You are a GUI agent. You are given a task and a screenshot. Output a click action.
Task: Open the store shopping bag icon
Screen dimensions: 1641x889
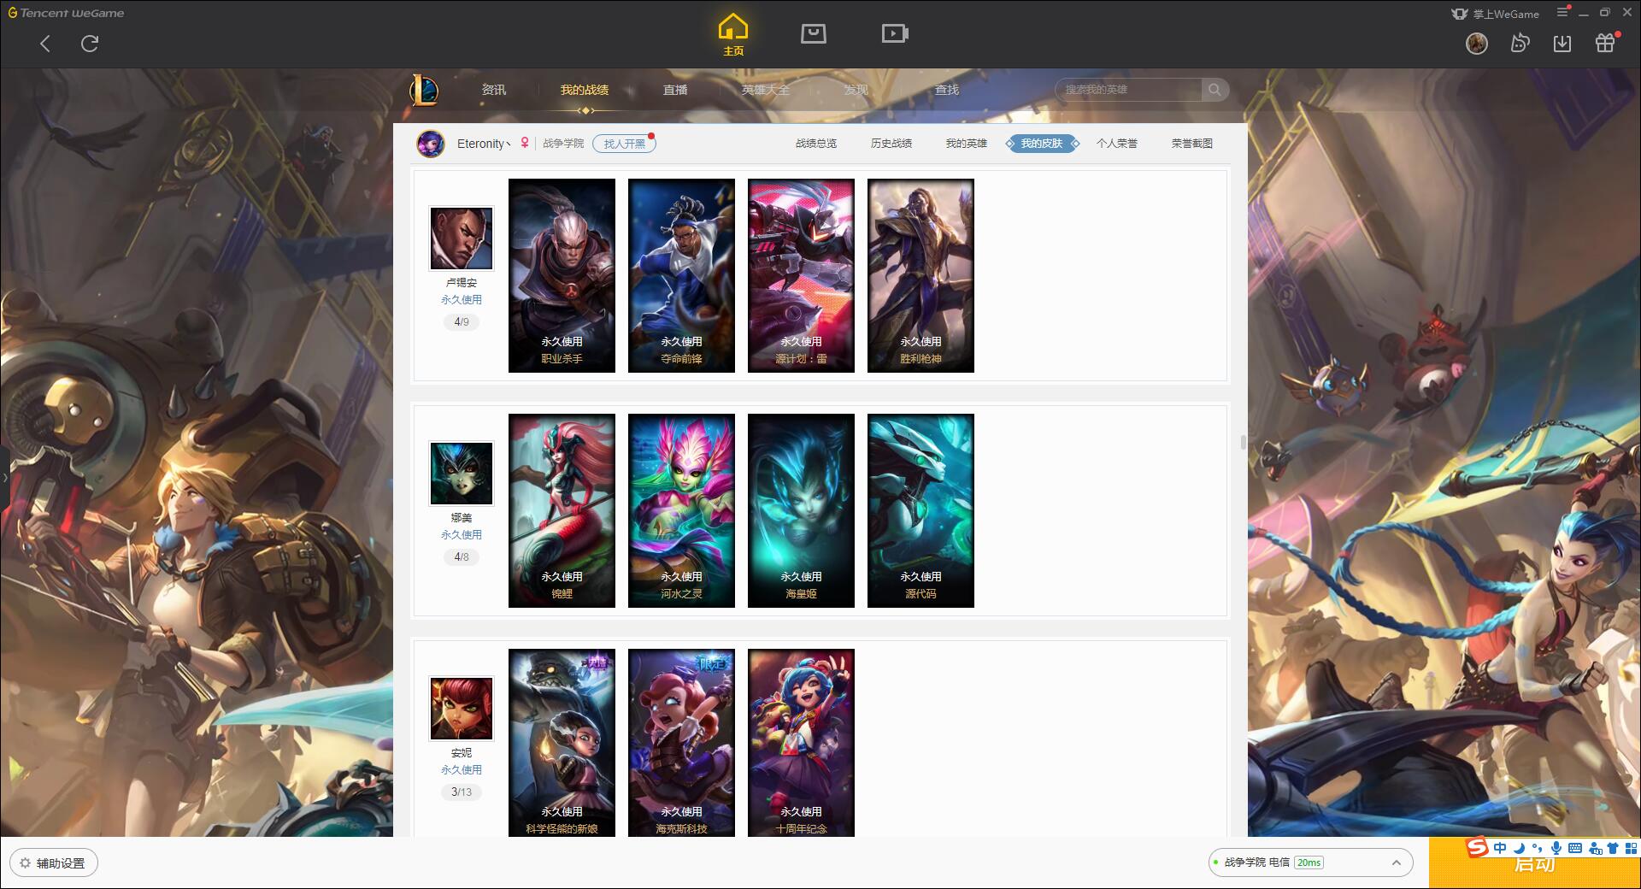coord(813,33)
